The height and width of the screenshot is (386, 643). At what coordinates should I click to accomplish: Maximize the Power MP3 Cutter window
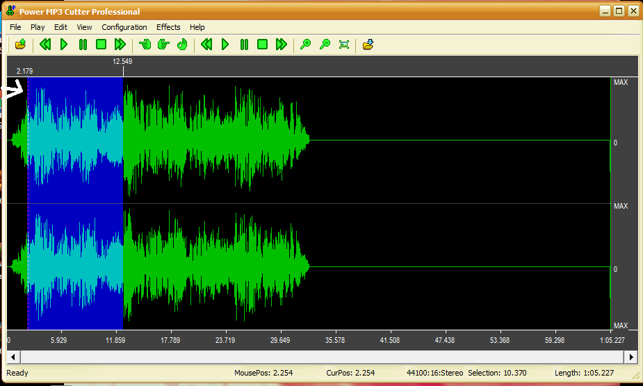coord(619,11)
